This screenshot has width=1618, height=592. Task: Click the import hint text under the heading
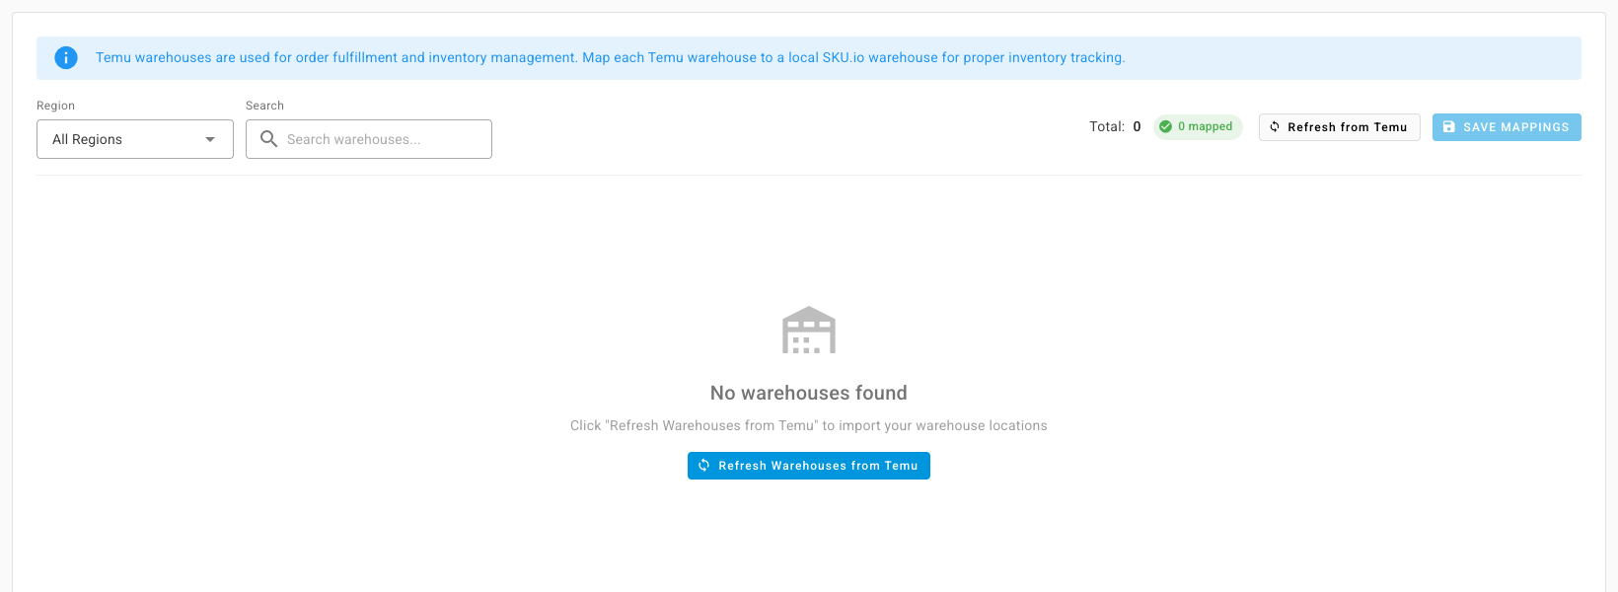(809, 425)
